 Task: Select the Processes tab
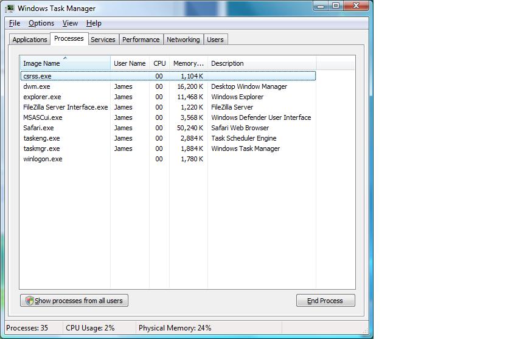click(69, 38)
